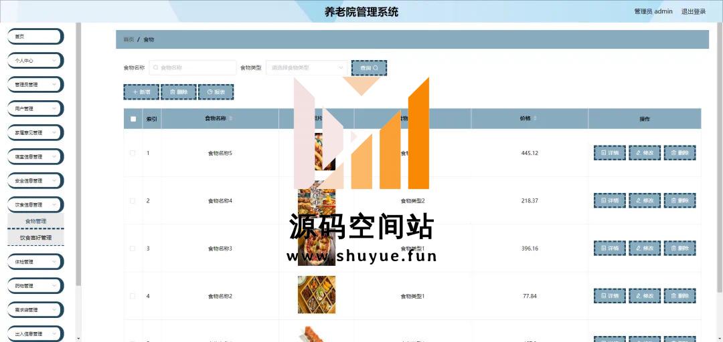
Task: Click 删除 for row 食物名称5
Action: [x=679, y=153]
